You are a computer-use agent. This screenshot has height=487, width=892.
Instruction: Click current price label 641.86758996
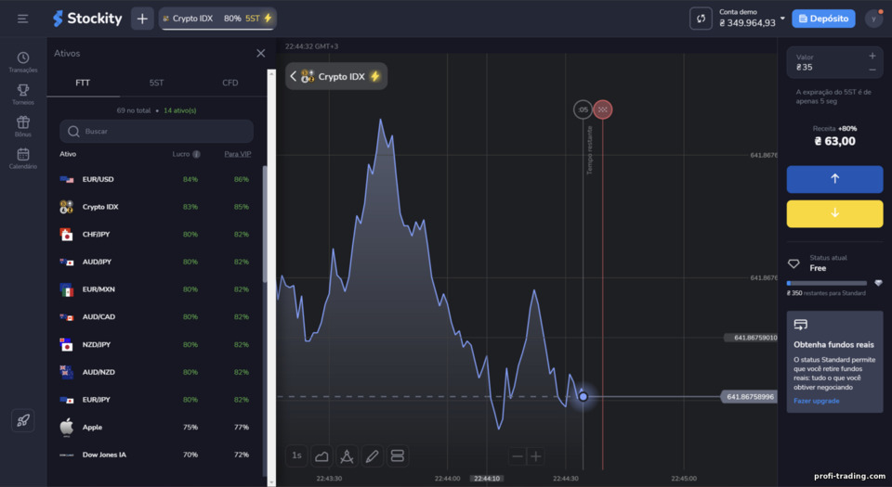tap(750, 397)
